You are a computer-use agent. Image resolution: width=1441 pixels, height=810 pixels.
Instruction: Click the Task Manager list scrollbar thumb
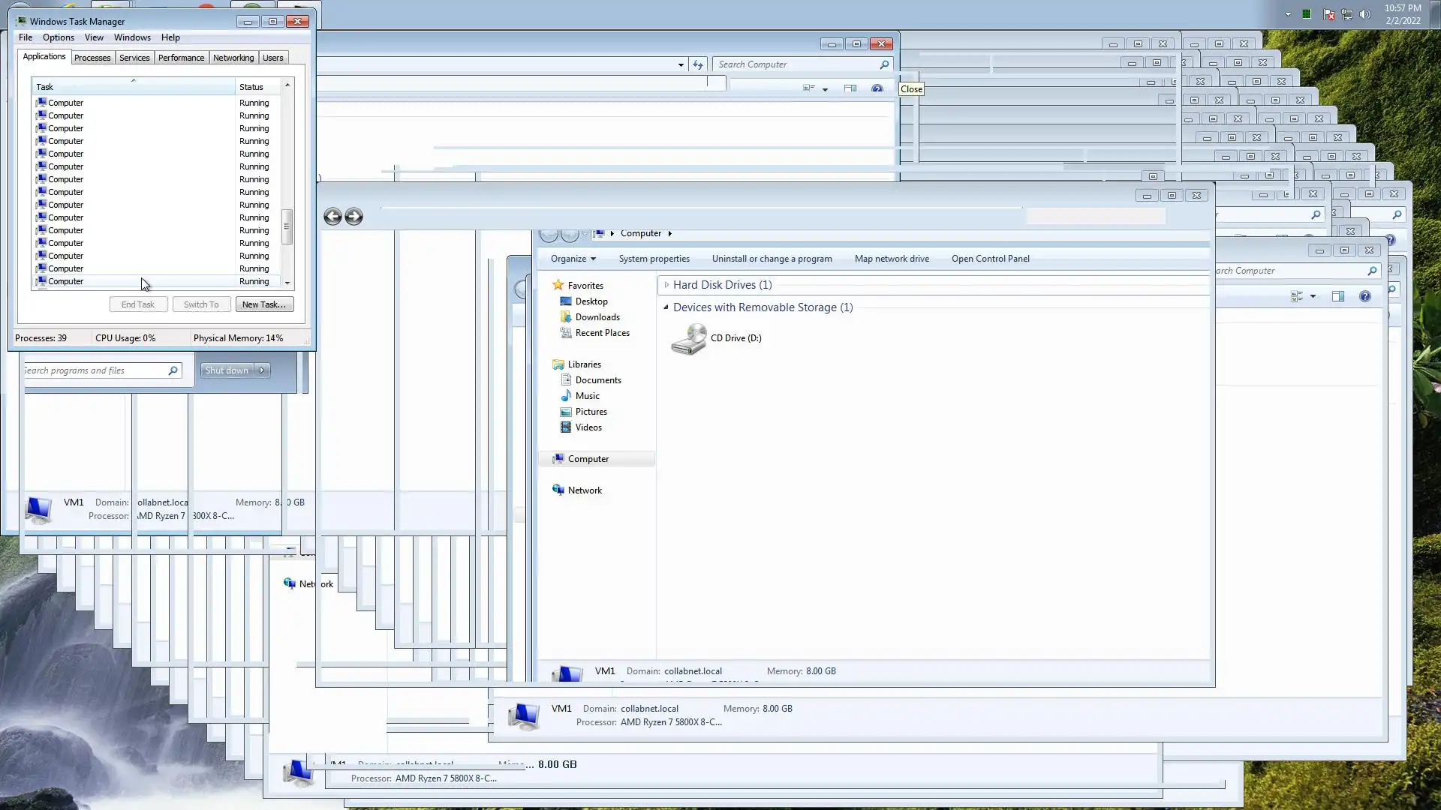(x=287, y=226)
